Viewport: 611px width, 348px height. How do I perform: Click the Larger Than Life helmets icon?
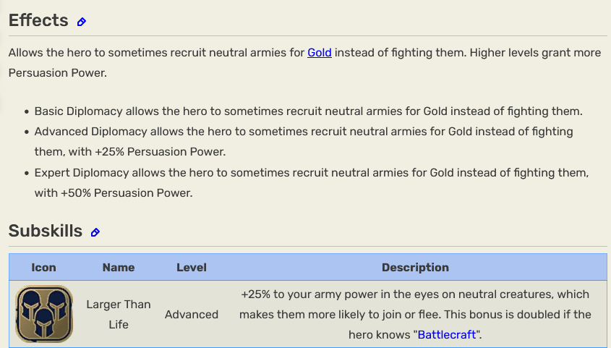tap(44, 314)
